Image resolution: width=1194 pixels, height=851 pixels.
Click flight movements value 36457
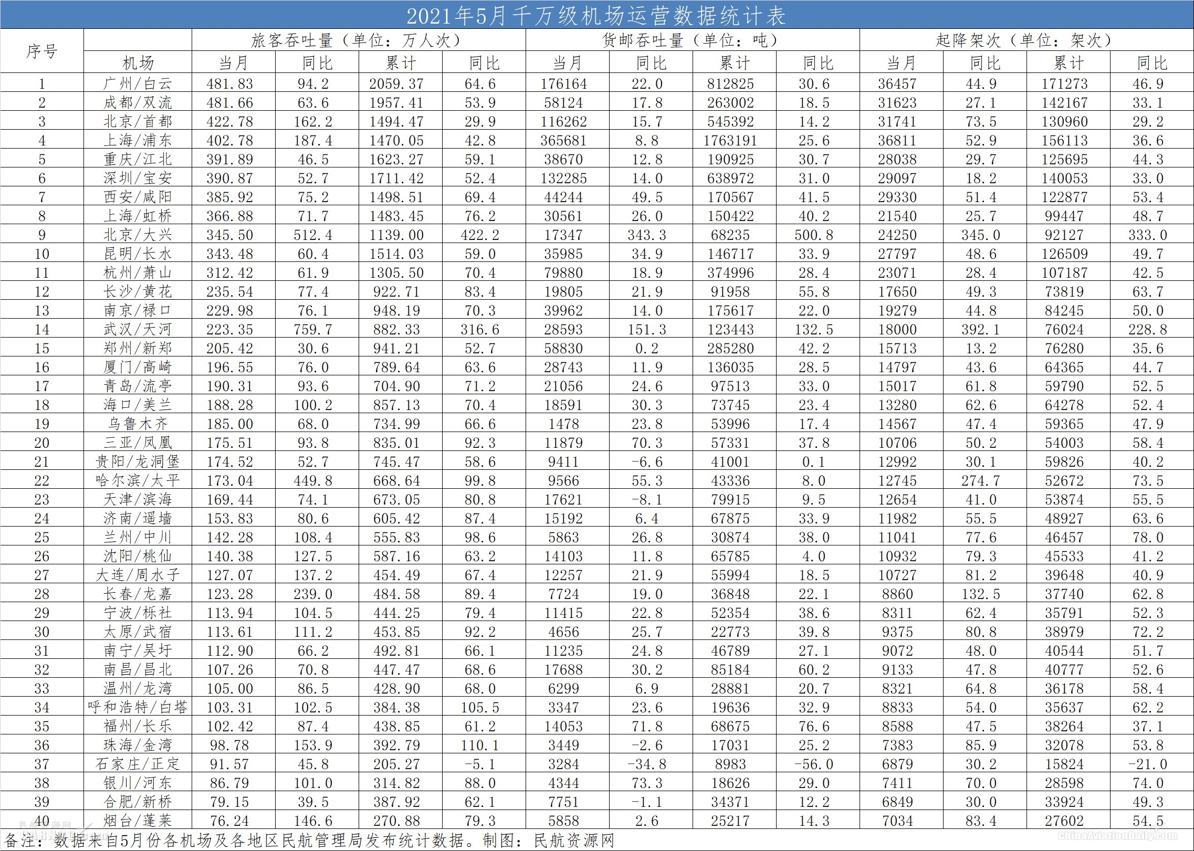pyautogui.click(x=897, y=84)
